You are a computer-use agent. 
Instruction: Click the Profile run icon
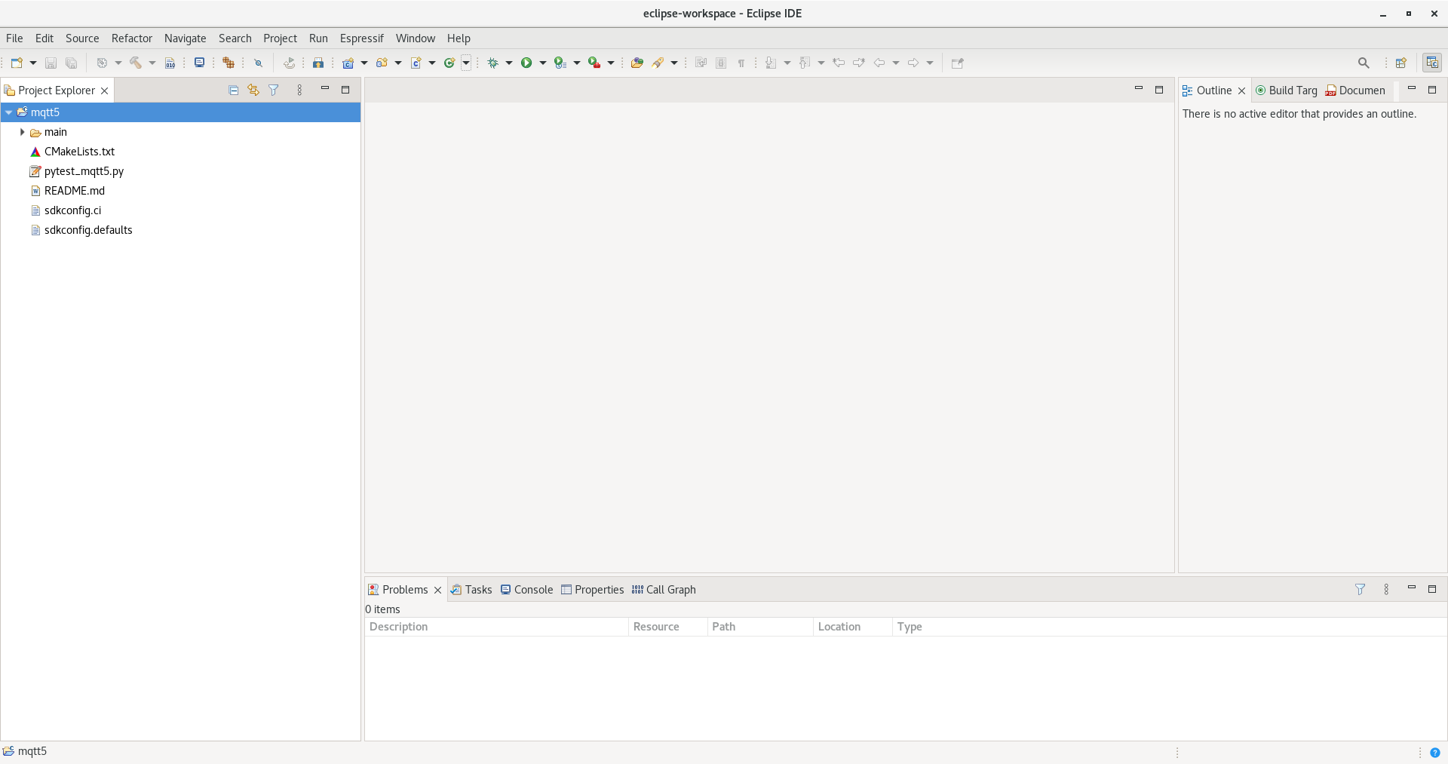pos(560,63)
